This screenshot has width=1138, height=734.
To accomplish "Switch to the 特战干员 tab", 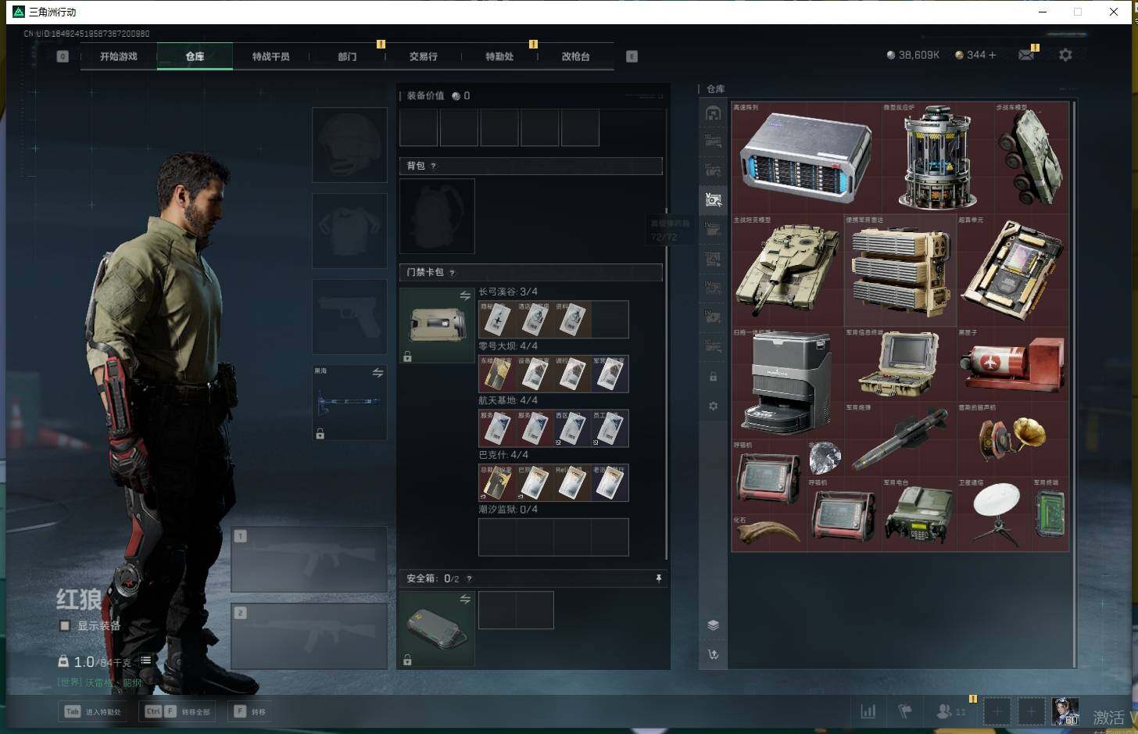I will tap(270, 56).
